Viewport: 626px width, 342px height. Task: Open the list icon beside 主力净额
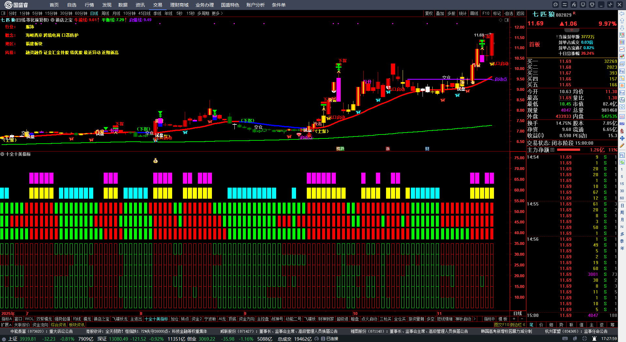click(552, 150)
